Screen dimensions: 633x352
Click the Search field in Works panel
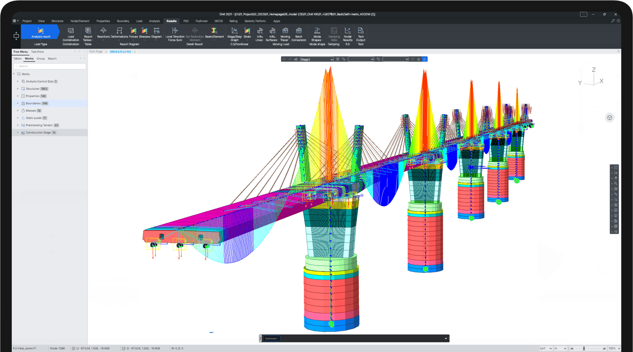(x=50, y=66)
